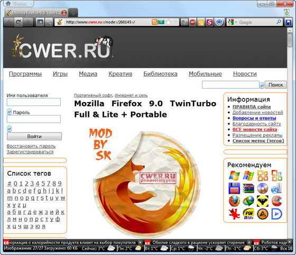Click the Войти login button

pyautogui.click(x=34, y=136)
